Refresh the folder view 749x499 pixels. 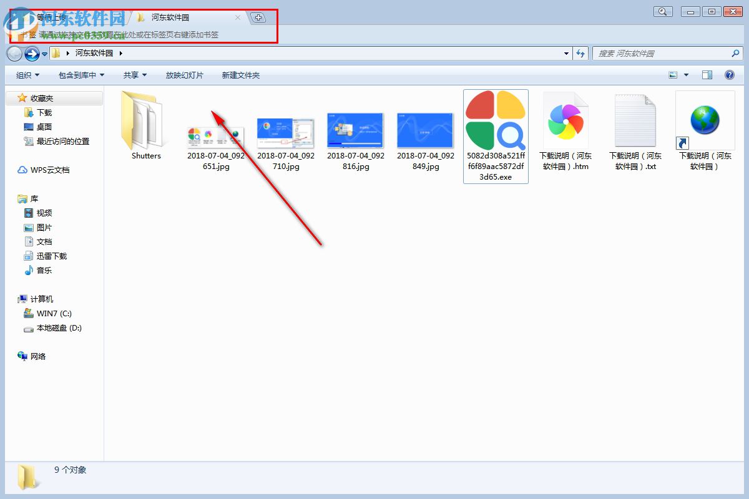[581, 54]
